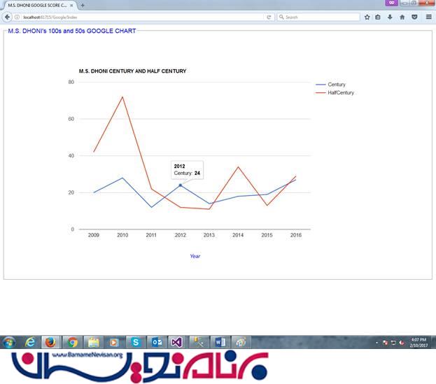Toggle the HalfCentury legend entry
436x384 pixels.
[335, 93]
